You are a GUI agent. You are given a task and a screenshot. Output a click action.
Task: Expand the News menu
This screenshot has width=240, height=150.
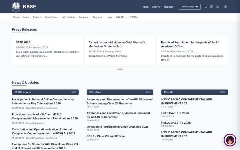(x=26, y=17)
